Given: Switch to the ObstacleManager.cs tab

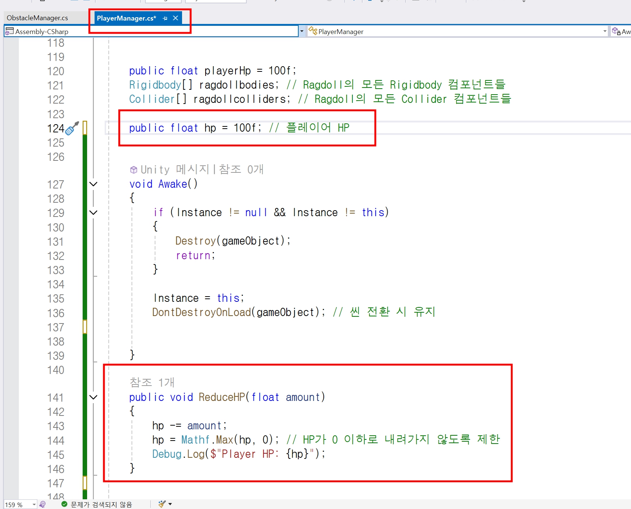Looking at the screenshot, I should 37,18.
